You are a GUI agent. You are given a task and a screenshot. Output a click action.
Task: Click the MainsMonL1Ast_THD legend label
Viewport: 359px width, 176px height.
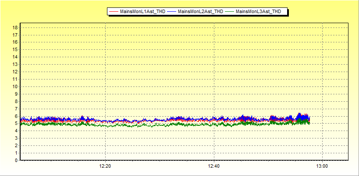tap(142, 12)
